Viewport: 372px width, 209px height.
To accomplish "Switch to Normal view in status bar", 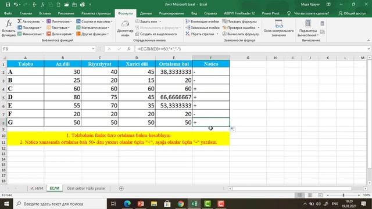I will coord(300,195).
